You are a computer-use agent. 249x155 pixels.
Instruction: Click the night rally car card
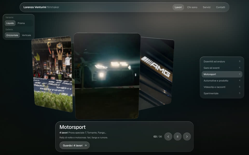(107, 76)
